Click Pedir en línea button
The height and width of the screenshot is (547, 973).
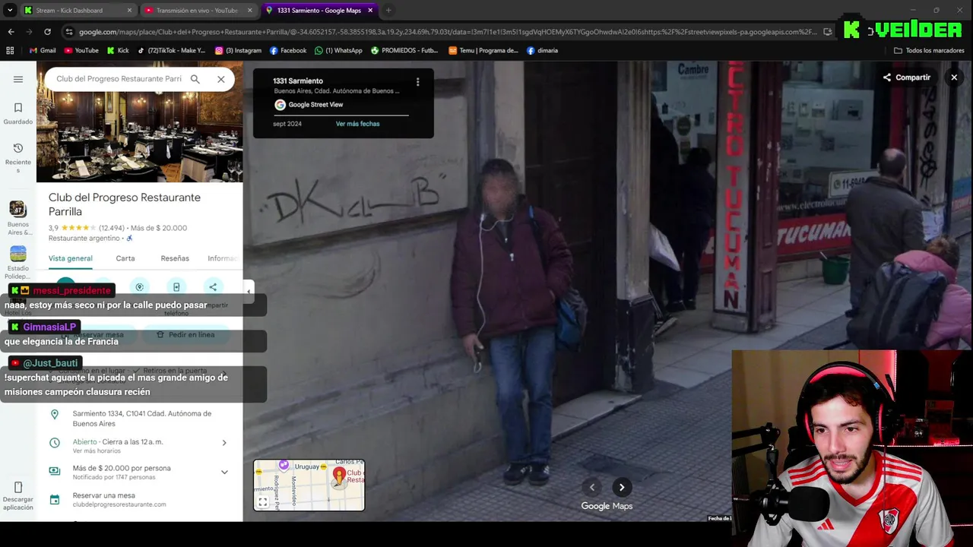(x=185, y=334)
